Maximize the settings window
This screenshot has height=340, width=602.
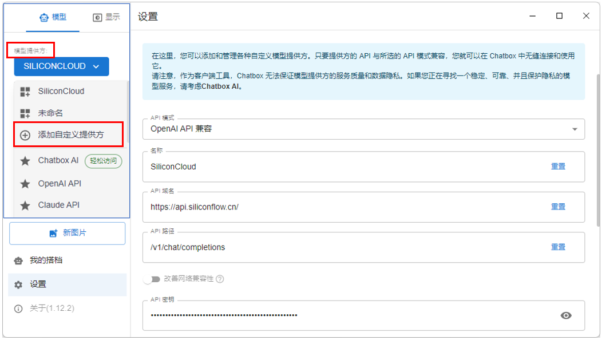(560, 16)
